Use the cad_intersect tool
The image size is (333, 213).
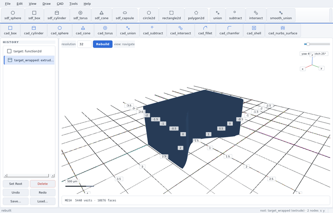click(180, 31)
